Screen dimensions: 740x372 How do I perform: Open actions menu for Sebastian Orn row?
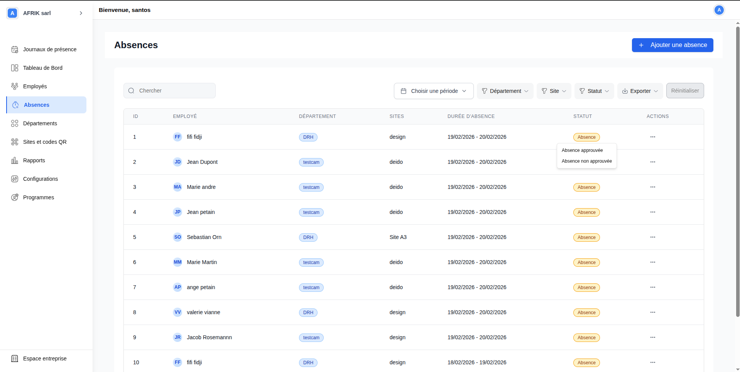pyautogui.click(x=652, y=237)
